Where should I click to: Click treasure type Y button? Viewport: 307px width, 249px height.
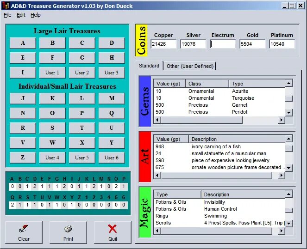(112, 143)
